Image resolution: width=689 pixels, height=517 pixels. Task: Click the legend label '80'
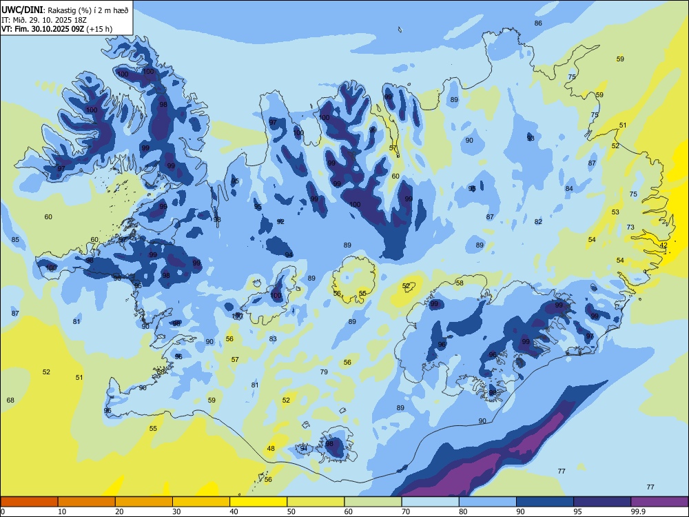[463, 511]
